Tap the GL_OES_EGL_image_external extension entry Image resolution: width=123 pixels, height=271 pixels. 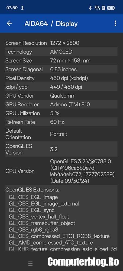[x=44, y=204]
